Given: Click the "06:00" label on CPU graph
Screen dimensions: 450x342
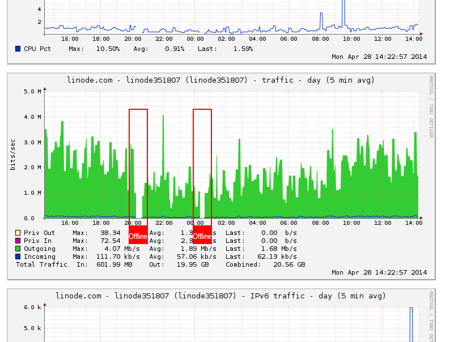Looking at the screenshot, I should pos(288,39).
